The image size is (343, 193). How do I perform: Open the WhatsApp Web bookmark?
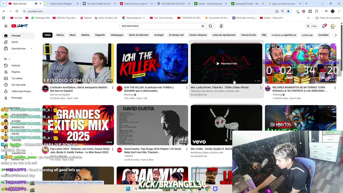tap(40, 18)
